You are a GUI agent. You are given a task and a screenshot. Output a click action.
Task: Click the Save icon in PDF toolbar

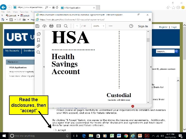(37, 26)
